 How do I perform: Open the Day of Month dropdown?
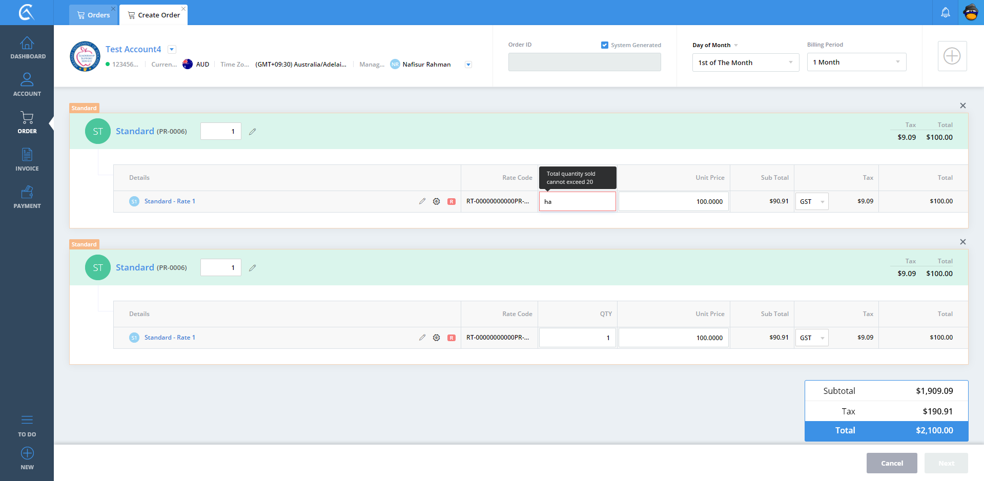point(745,62)
